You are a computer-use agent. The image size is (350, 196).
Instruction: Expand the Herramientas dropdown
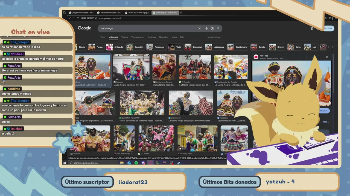(214, 37)
